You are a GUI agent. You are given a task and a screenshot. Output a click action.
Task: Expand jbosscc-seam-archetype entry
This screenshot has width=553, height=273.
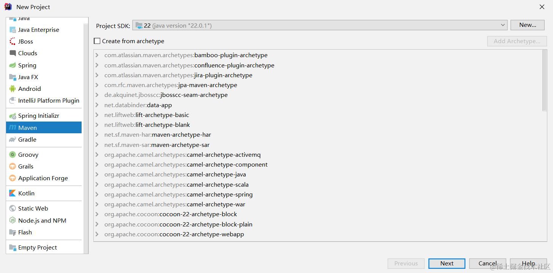pyautogui.click(x=97, y=95)
